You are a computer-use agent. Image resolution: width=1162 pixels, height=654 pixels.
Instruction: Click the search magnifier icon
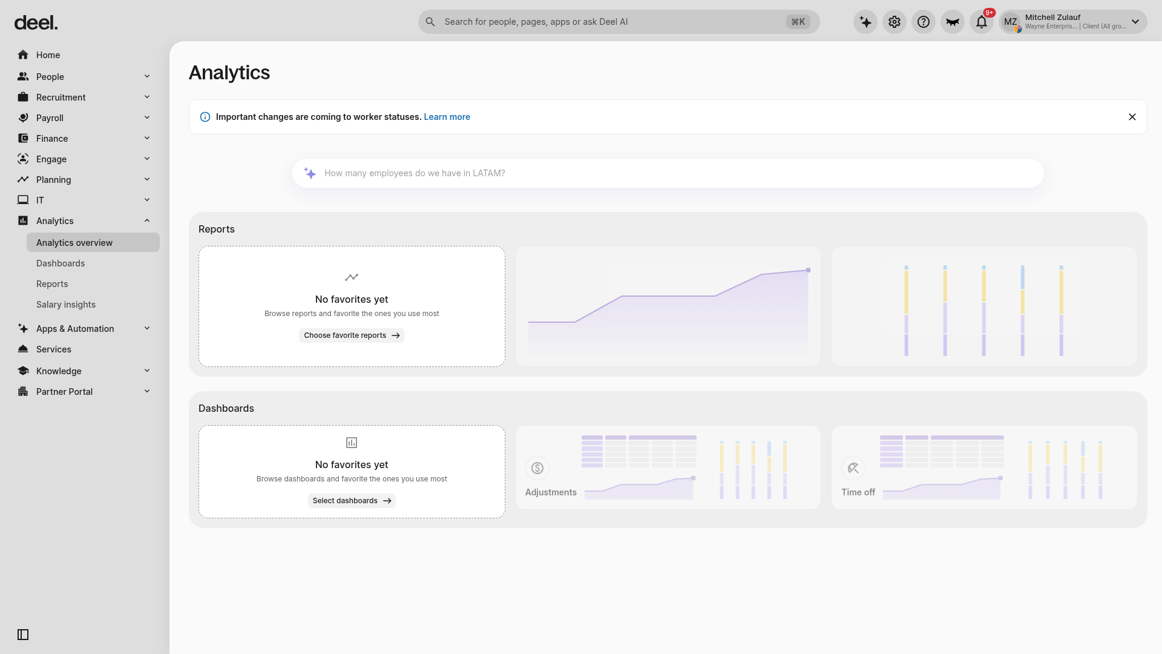coord(430,22)
